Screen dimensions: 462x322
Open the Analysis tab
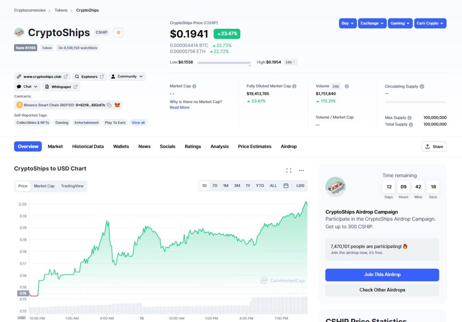click(x=219, y=147)
